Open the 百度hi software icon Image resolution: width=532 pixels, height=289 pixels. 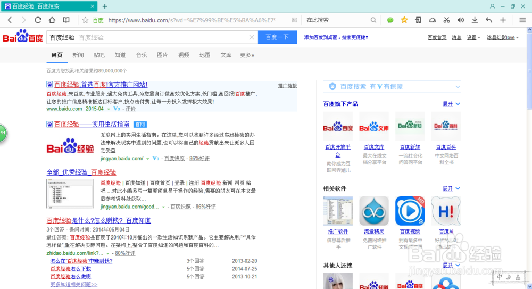point(446,211)
